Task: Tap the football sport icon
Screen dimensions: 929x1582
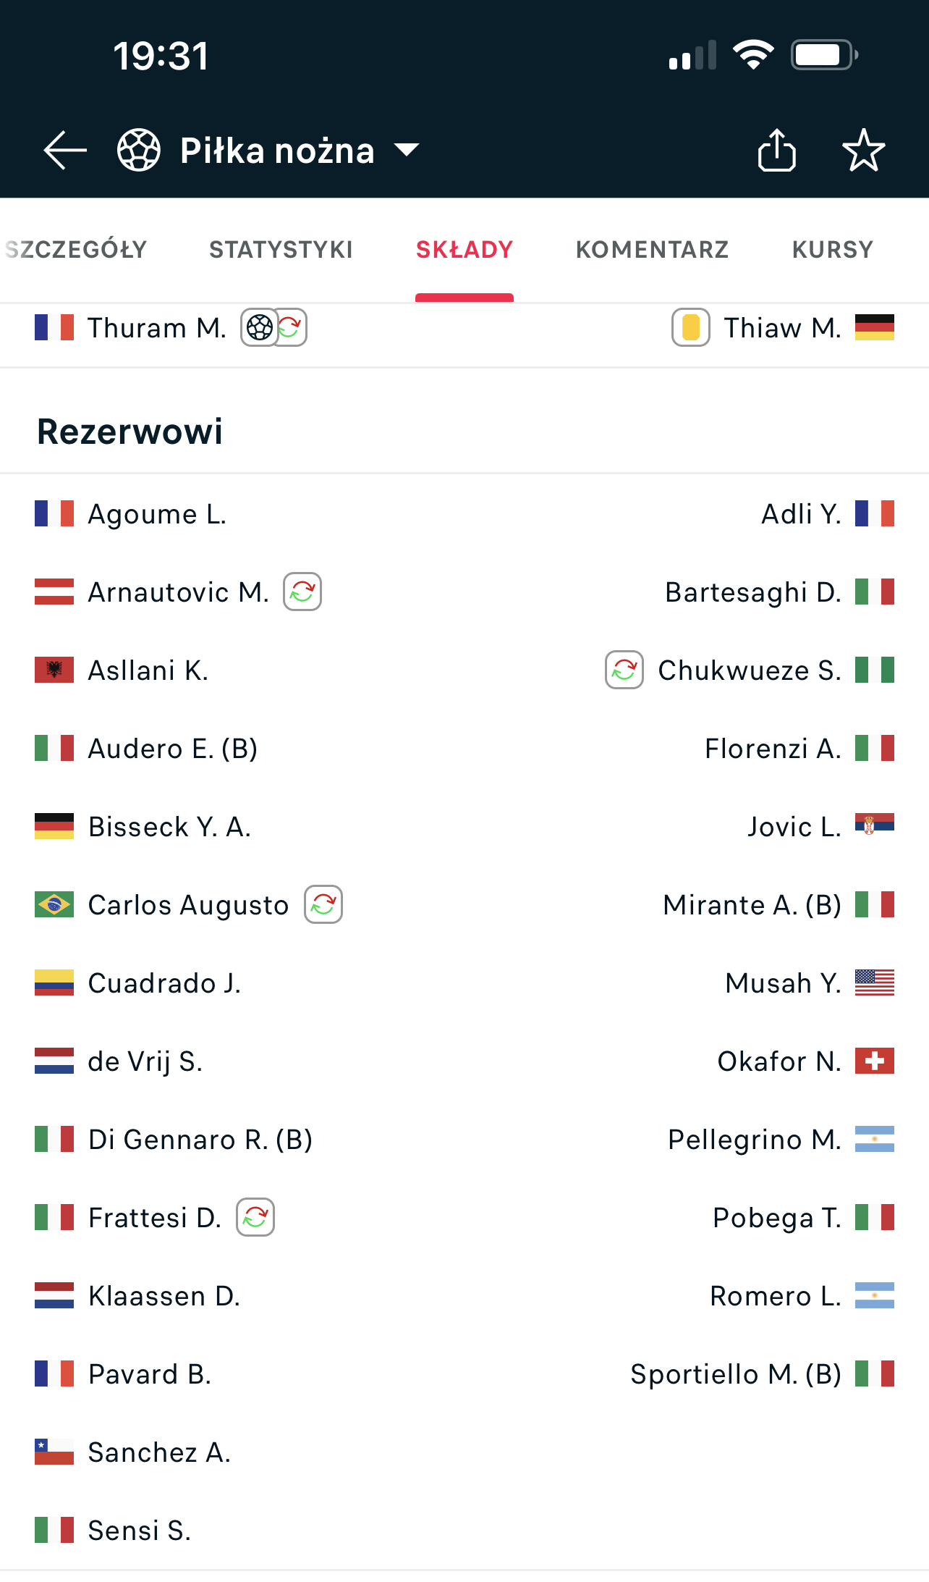Action: [x=139, y=151]
